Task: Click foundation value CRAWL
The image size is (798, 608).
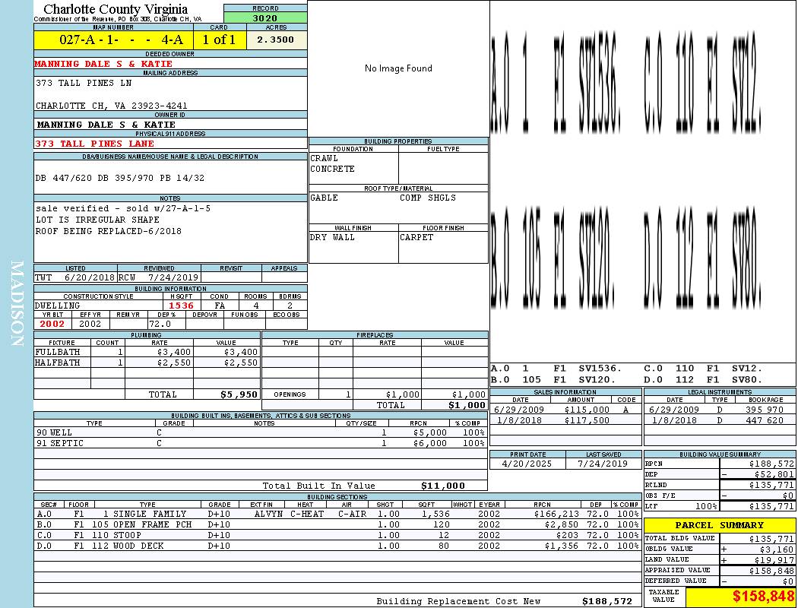Action: [x=325, y=158]
